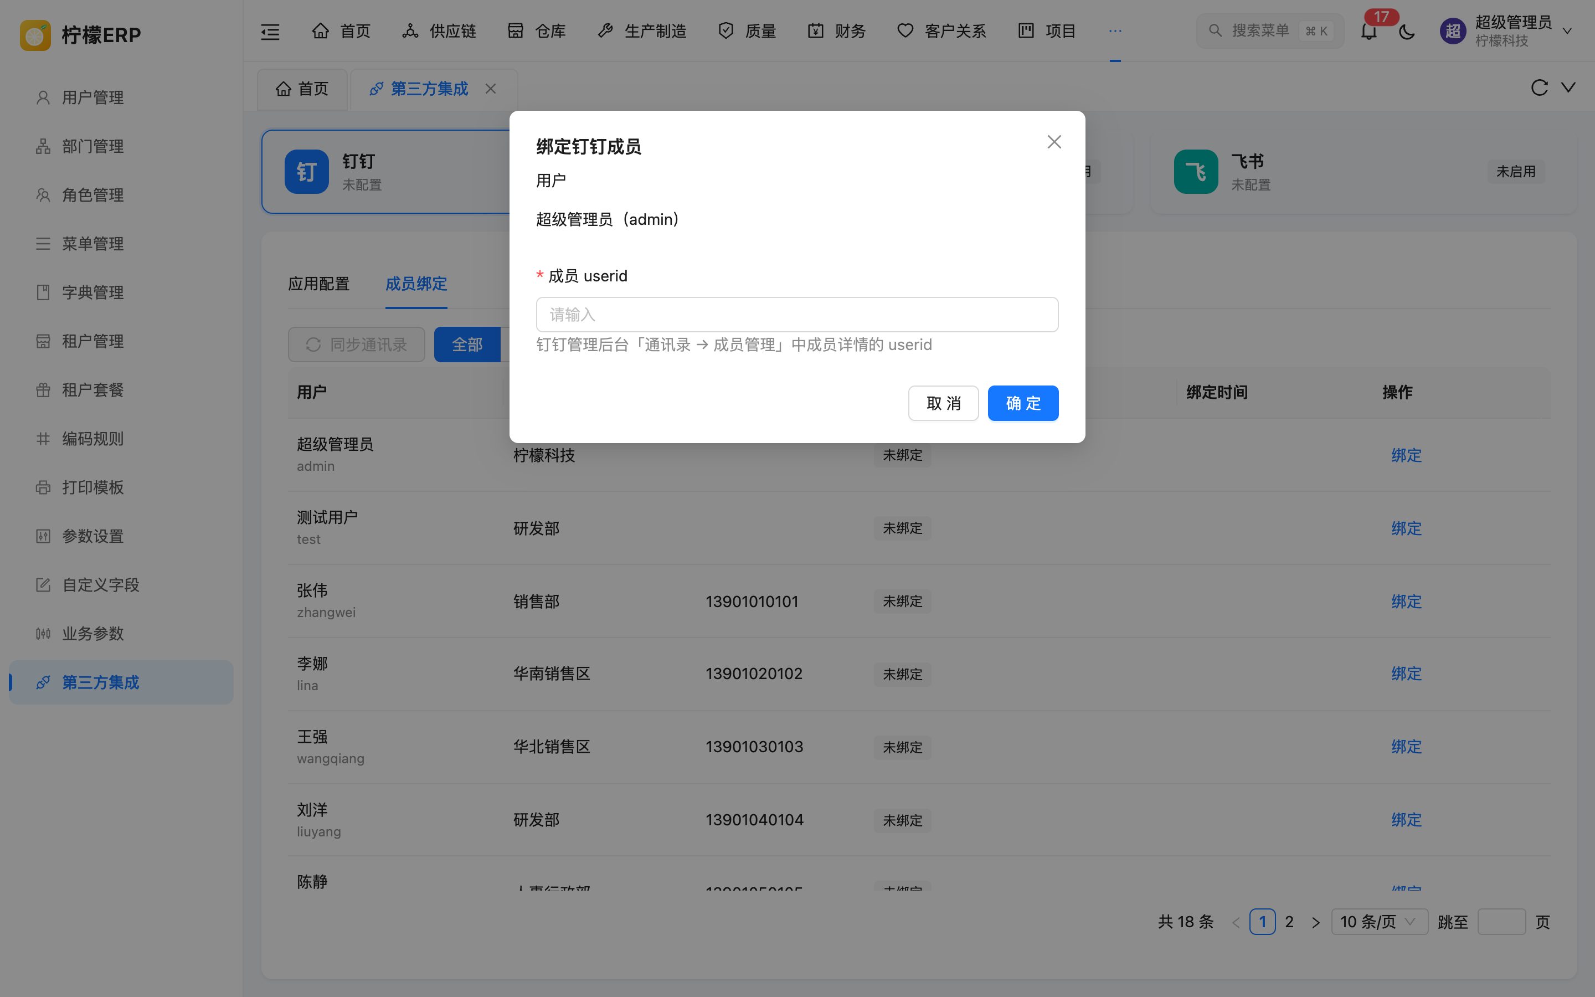Open 部门管理 in sidebar
The height and width of the screenshot is (997, 1595).
tap(121, 146)
